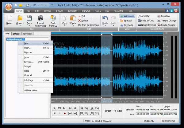Open the Fade In/Out effect
The width and height of the screenshot is (184, 128).
tap(146, 21)
